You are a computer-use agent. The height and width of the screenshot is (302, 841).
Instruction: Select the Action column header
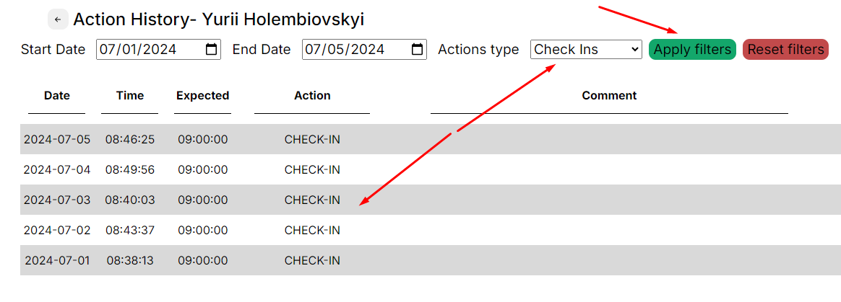tap(312, 95)
